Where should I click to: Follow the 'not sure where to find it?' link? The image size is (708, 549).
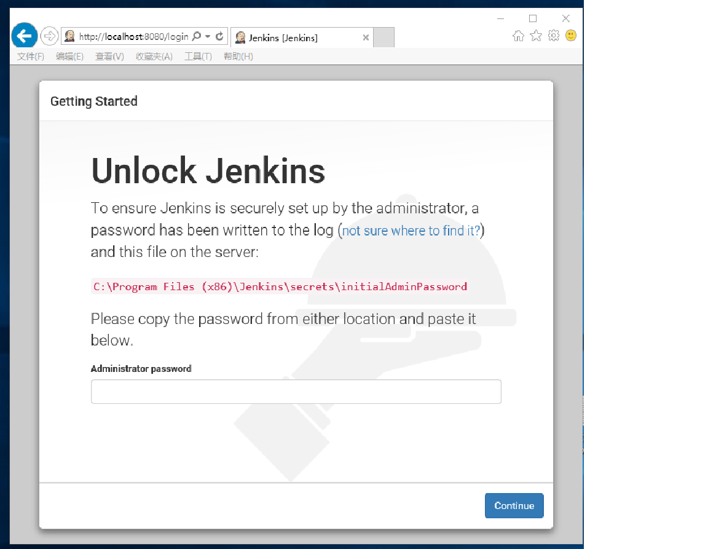click(x=411, y=231)
